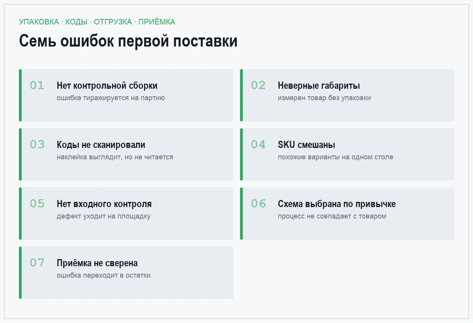The width and height of the screenshot is (473, 323).
Task: Select the 'Нет входного контроля' title
Action: tap(104, 204)
